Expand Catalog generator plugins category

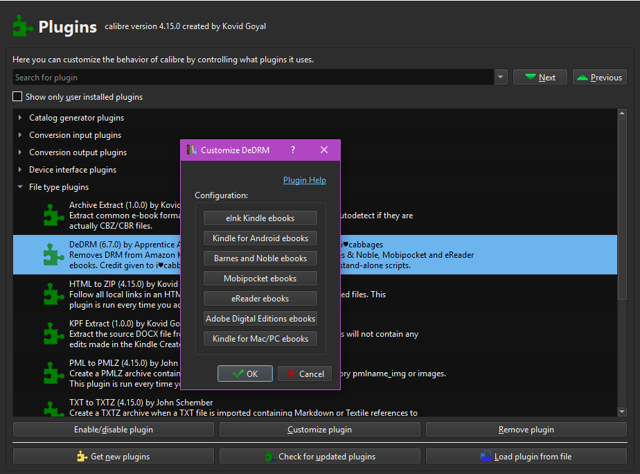[x=19, y=118]
